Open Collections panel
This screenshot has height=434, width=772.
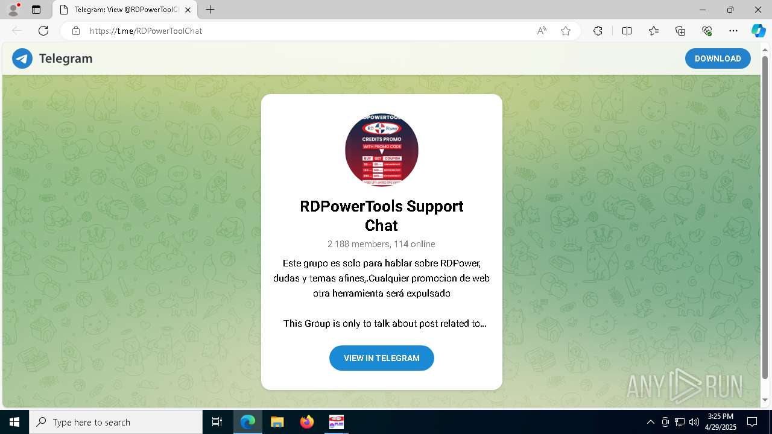click(680, 31)
